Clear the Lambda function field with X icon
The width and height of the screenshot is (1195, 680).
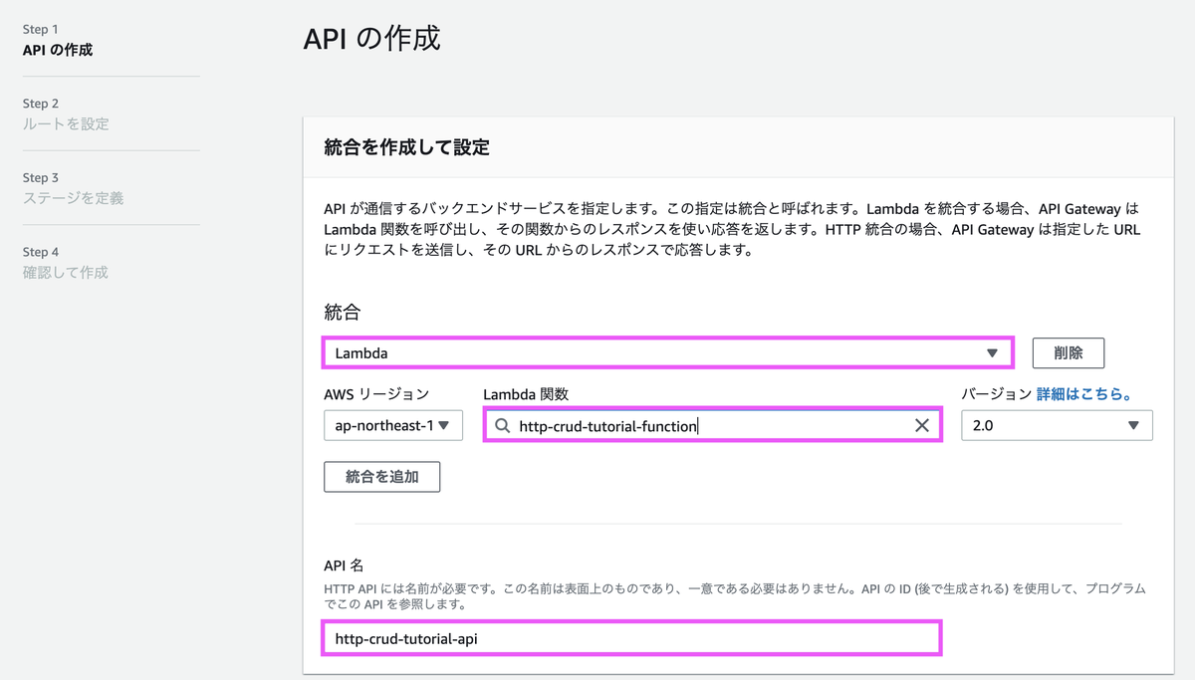point(921,425)
